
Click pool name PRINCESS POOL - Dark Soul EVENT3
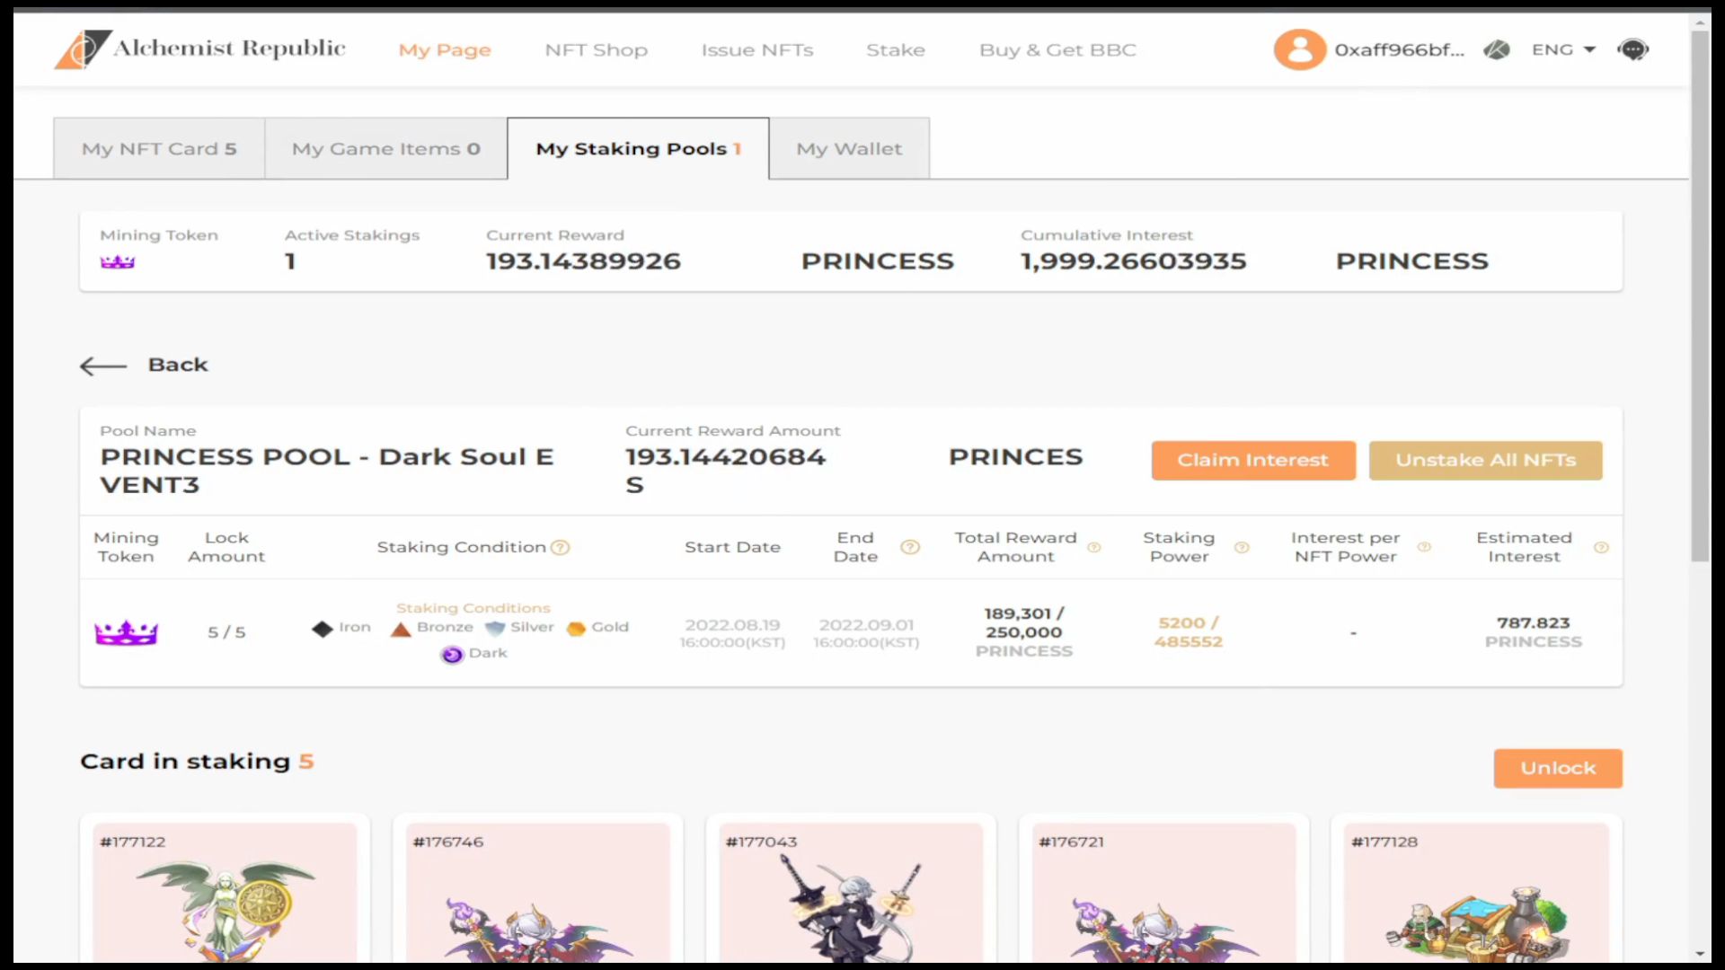coord(327,471)
